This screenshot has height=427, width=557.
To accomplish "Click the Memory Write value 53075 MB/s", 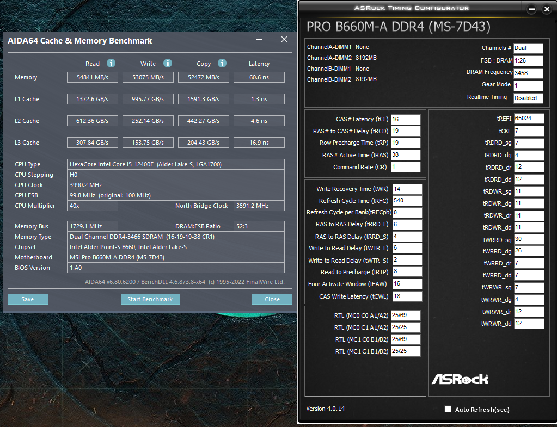I will (148, 77).
